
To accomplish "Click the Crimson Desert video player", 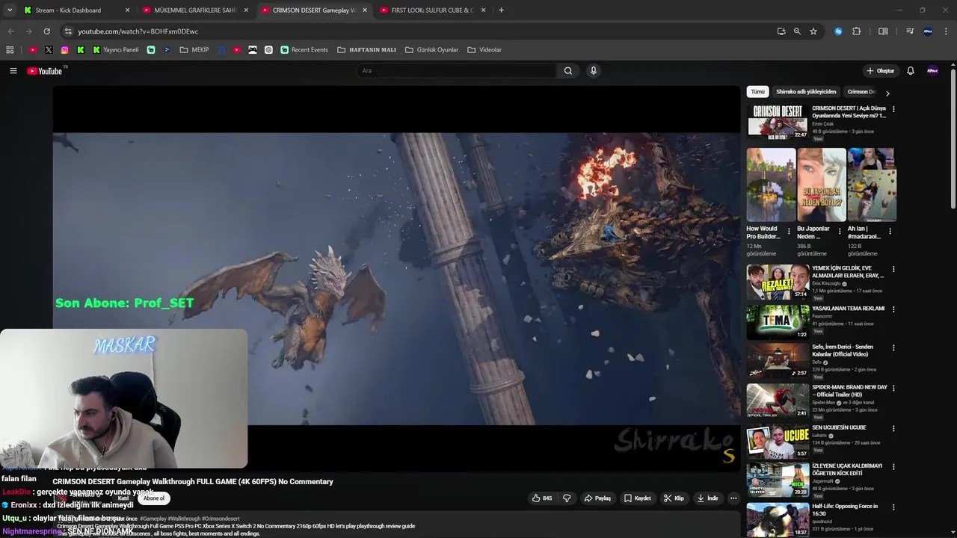I will [396, 279].
